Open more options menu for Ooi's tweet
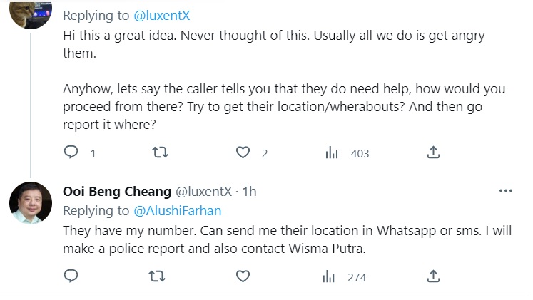 pyautogui.click(x=505, y=191)
